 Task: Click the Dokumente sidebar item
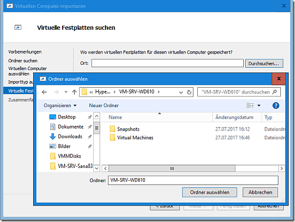pyautogui.click(x=70, y=127)
